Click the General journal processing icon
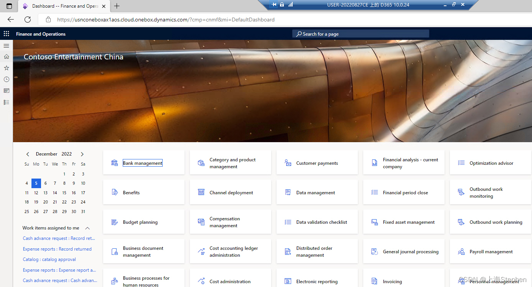Viewport: 532px width, 287px height. (x=374, y=252)
